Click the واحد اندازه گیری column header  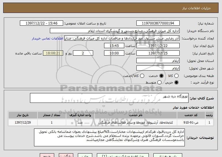80,115
